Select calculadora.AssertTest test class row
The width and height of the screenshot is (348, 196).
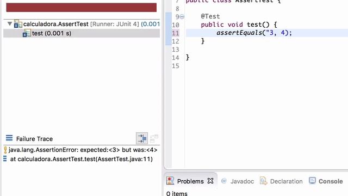pos(82,24)
